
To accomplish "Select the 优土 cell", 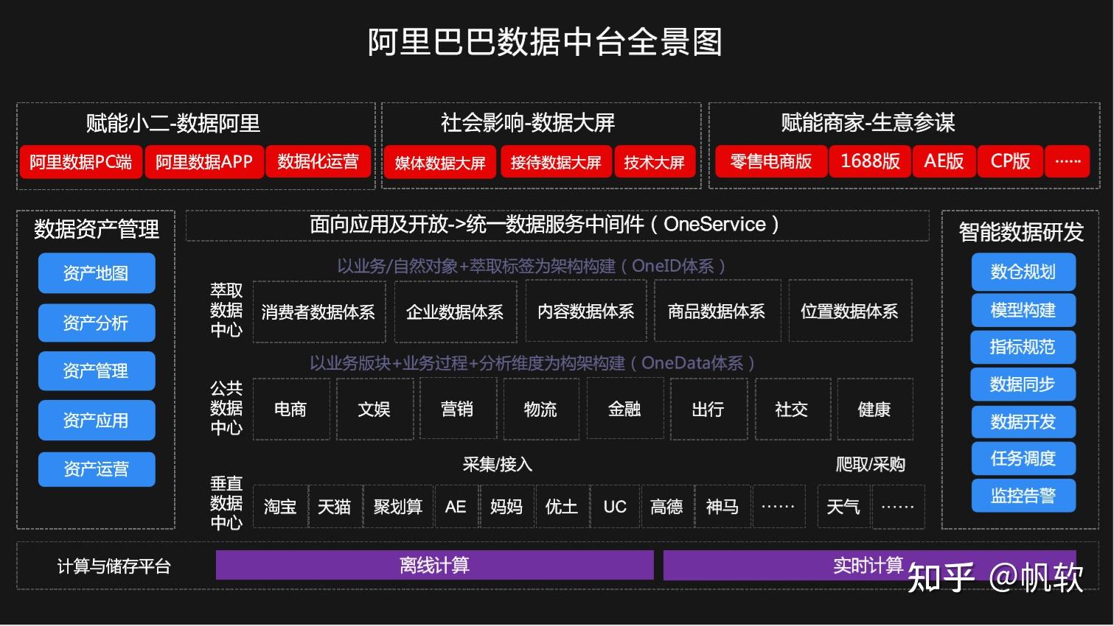I will coord(563,507).
